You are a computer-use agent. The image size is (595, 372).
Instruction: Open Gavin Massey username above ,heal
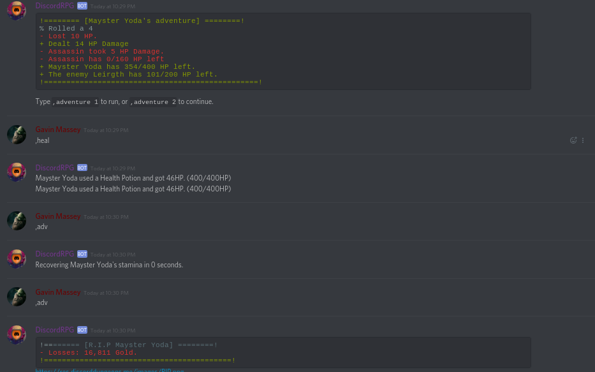(x=58, y=130)
